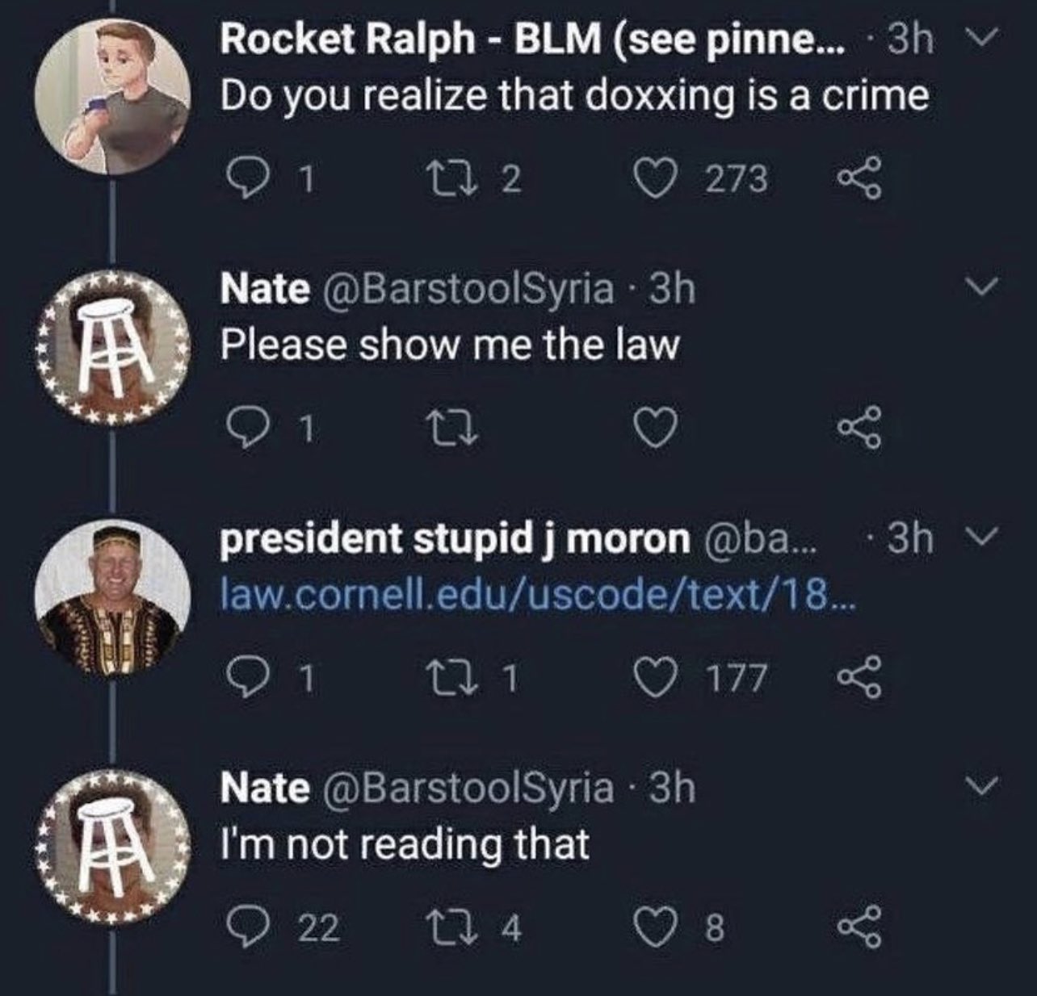Share Rocket Ralph's tweet

860,179
